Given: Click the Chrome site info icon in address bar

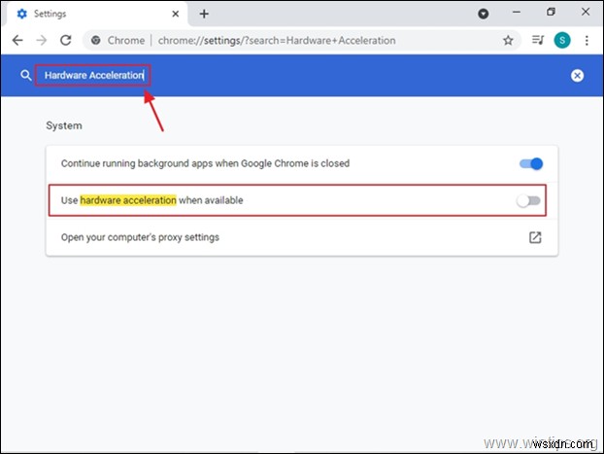Looking at the screenshot, I should 96,40.
